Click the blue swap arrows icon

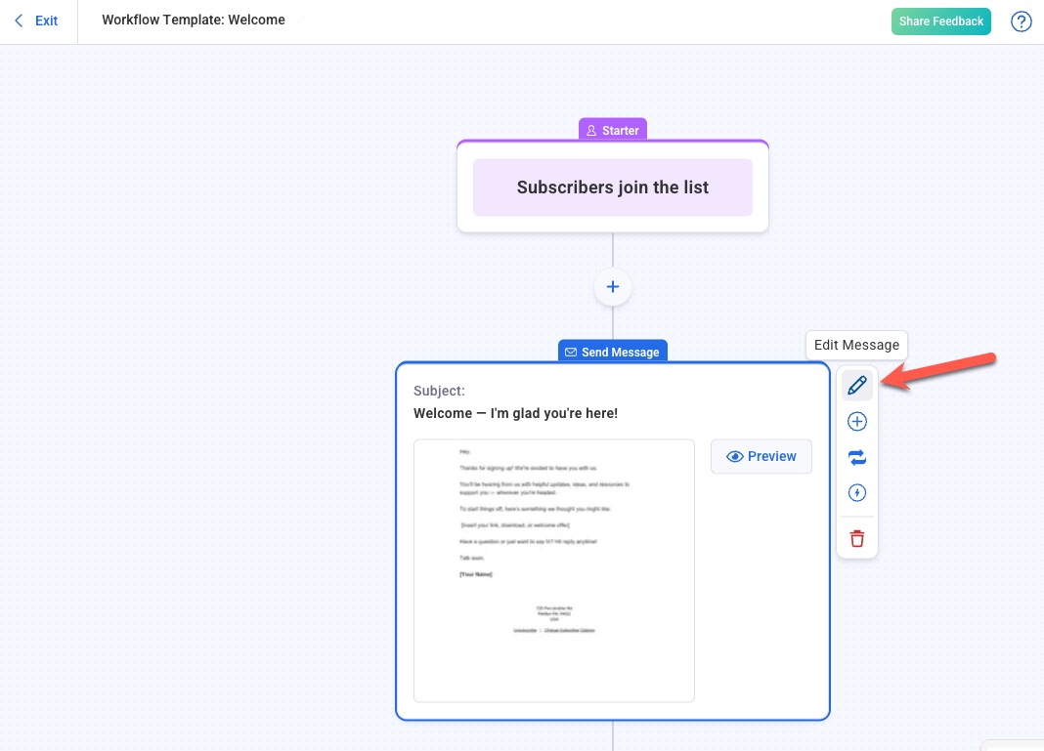(x=857, y=457)
